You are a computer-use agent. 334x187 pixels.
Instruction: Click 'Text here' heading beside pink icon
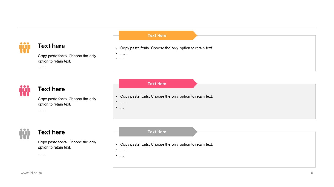pos(51,89)
